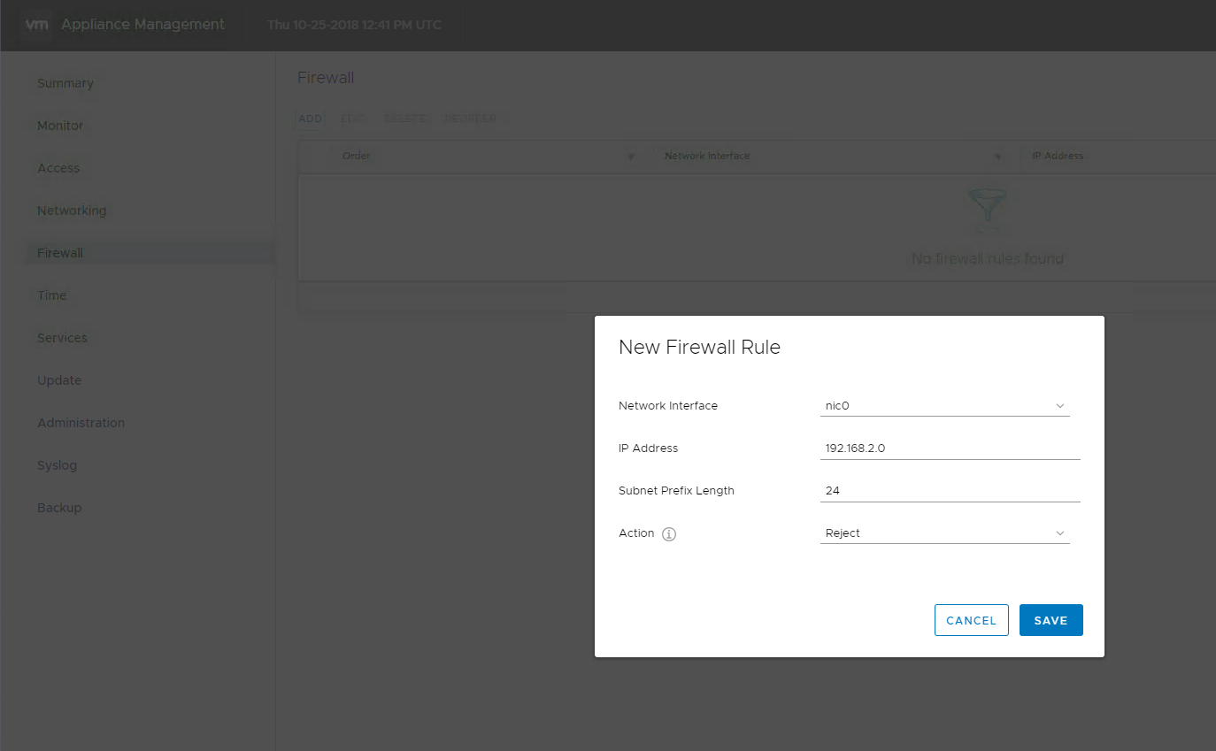Navigate to Backup in sidebar
Viewport: 1216px width, 751px height.
[59, 508]
